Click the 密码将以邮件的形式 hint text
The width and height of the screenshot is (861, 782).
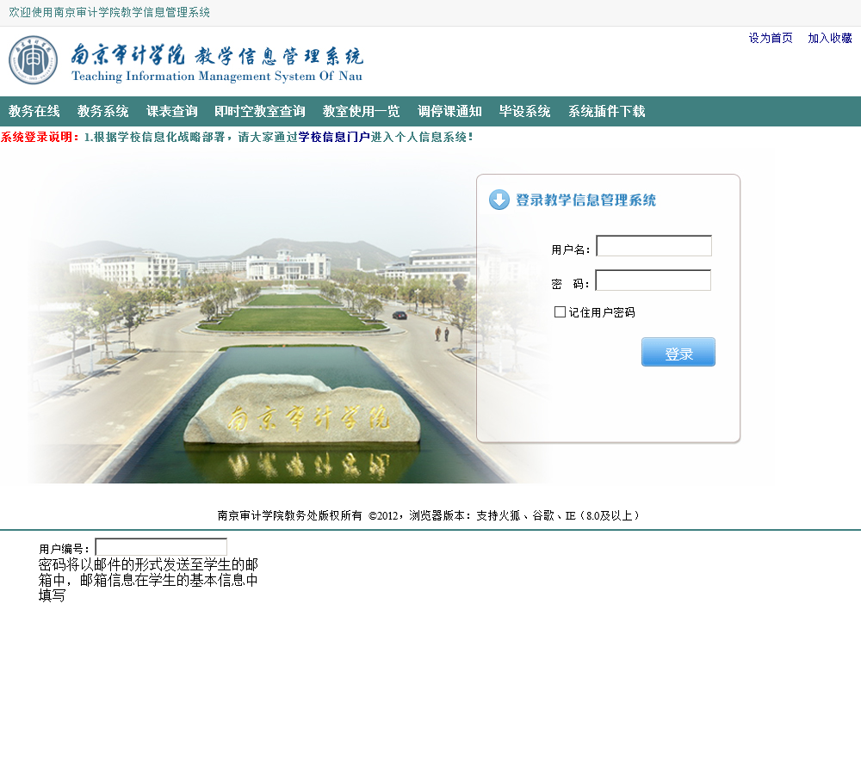pyautogui.click(x=148, y=580)
